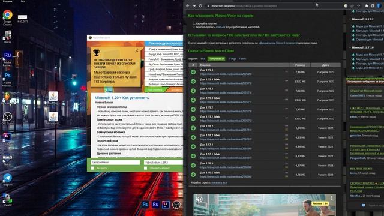Open OBS Studio desktop shortcut
Image resolution: width=384 pixels, height=216 pixels.
[x=8, y=118]
